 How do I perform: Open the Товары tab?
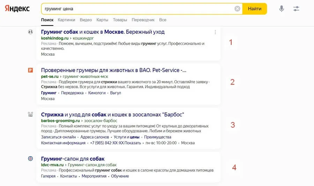pos(120,20)
